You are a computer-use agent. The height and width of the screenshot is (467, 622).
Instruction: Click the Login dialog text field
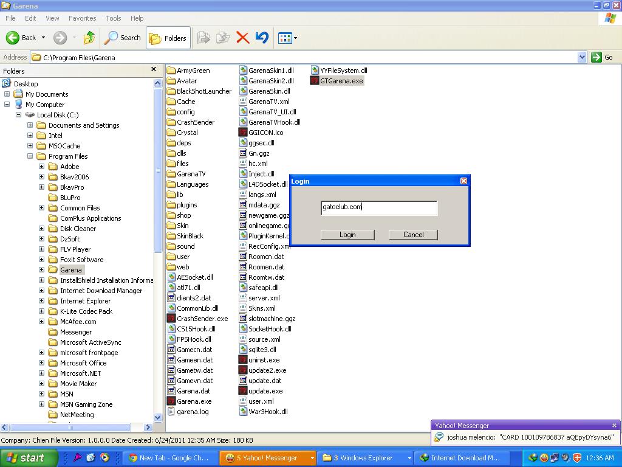pyautogui.click(x=378, y=207)
